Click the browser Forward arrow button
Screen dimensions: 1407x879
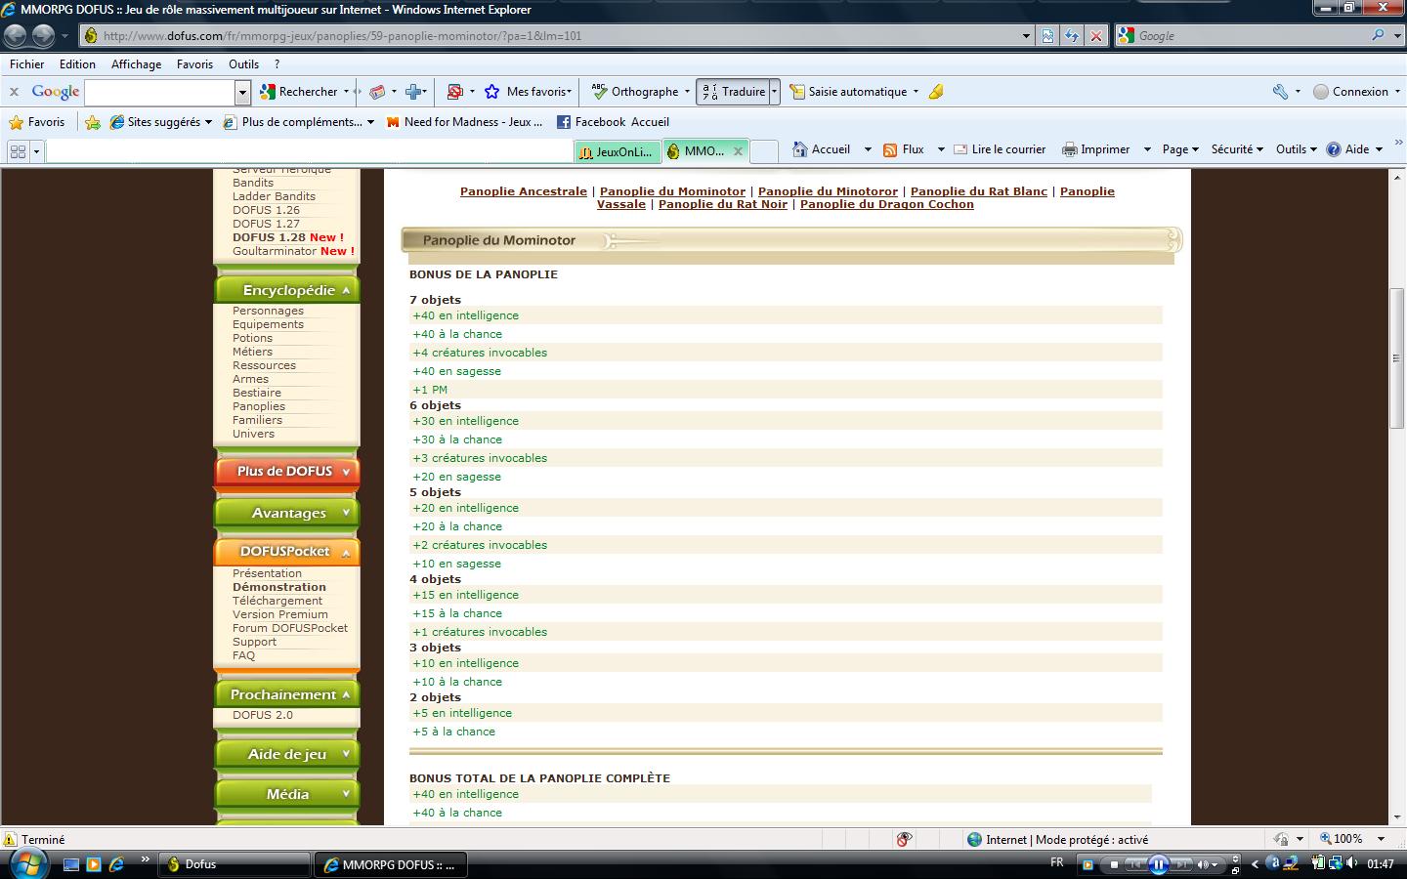click(x=43, y=36)
